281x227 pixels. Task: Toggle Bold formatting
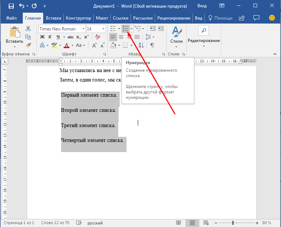click(42, 37)
